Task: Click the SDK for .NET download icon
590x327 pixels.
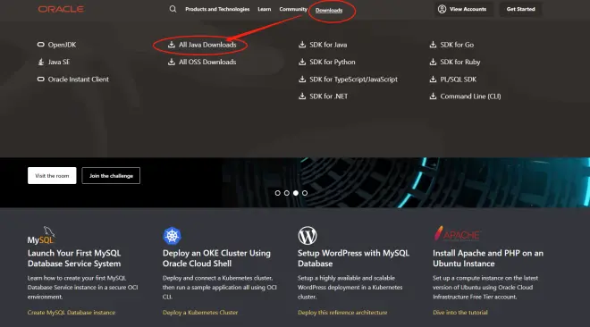Action: [x=302, y=96]
